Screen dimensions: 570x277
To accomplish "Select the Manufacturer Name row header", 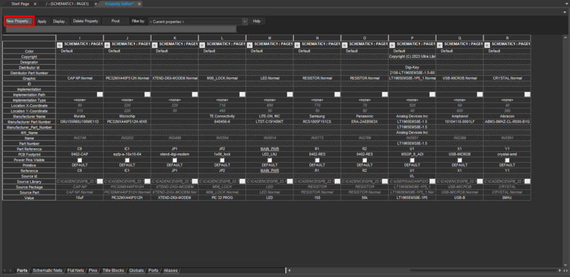I will tap(30, 116).
